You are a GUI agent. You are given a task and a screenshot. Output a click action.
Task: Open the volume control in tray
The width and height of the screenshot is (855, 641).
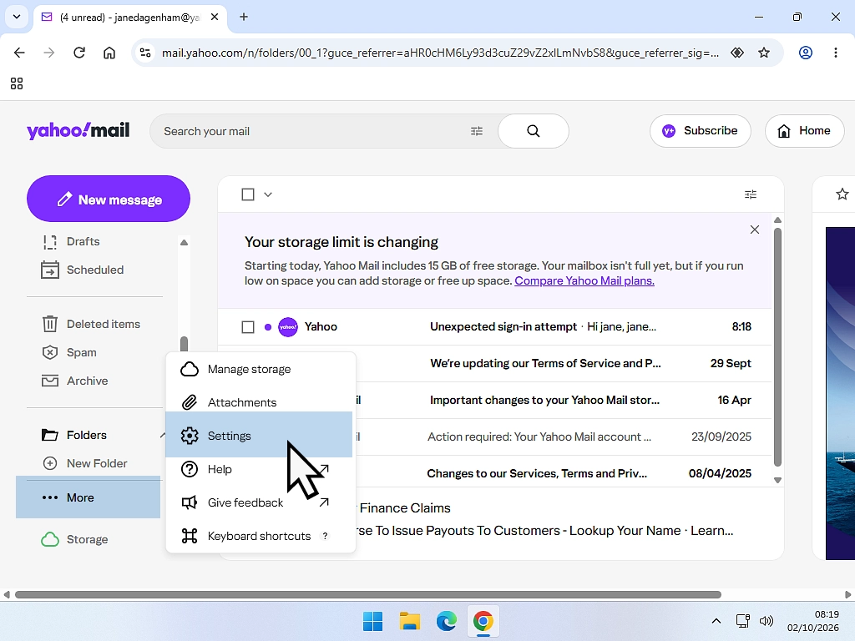pos(766,621)
